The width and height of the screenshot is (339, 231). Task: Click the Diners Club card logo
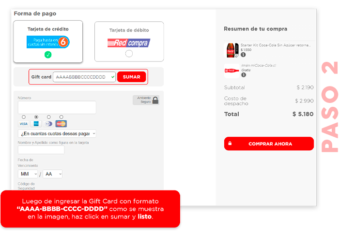pos(48,124)
